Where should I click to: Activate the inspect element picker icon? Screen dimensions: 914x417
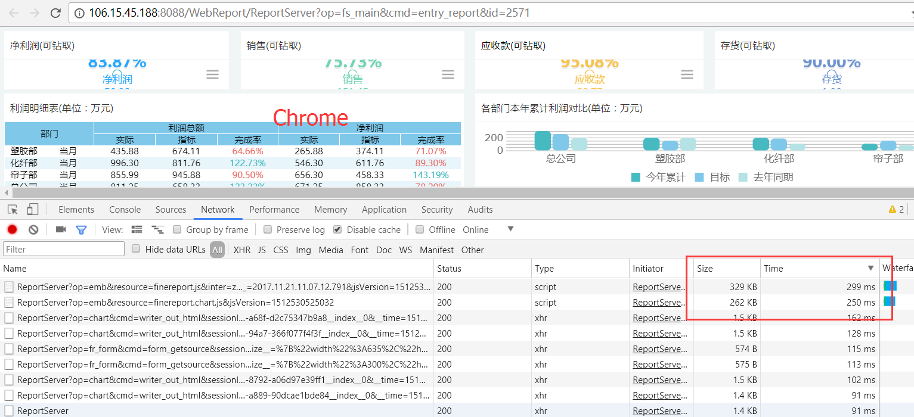[13, 209]
